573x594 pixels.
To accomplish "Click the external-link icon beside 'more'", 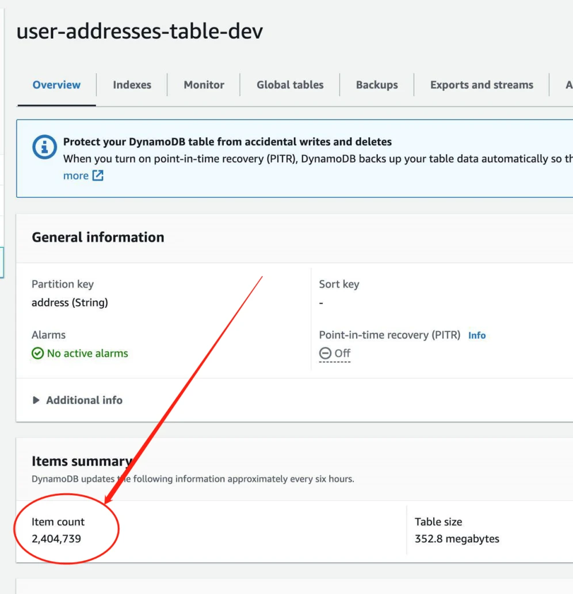I will tap(98, 175).
